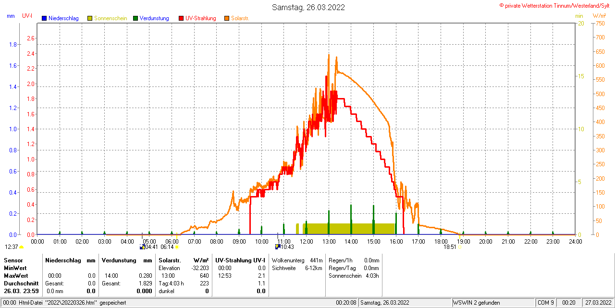
Task: Click the Regen/Tag entry
Action: (354, 268)
